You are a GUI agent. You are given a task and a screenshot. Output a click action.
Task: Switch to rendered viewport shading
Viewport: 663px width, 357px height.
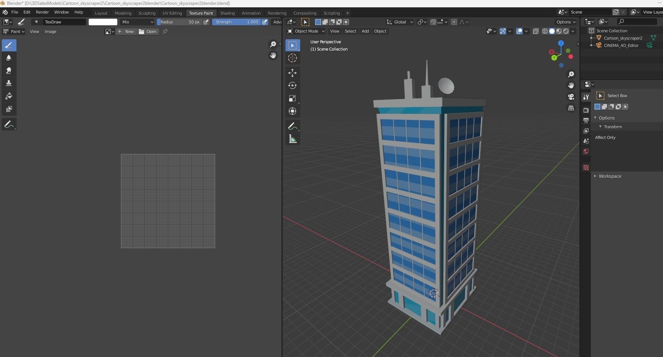(x=566, y=31)
